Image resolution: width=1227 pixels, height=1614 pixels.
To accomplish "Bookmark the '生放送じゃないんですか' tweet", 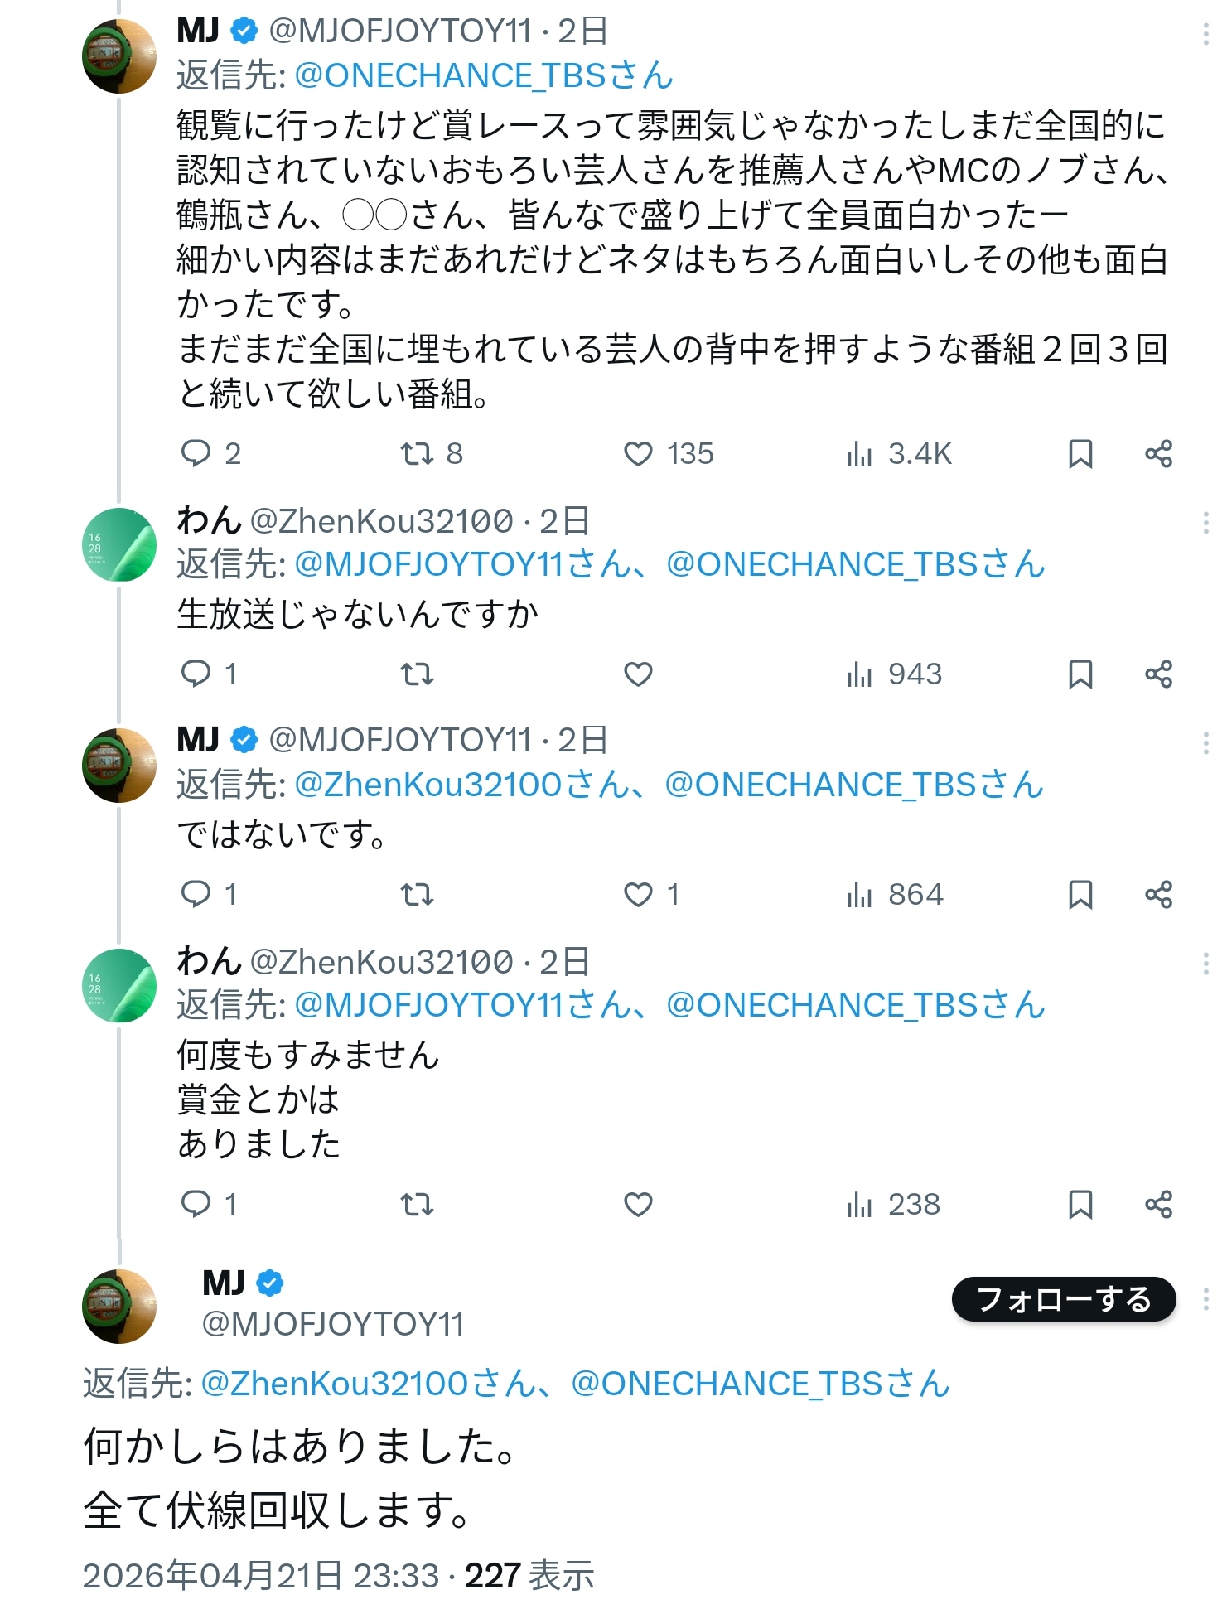I will [x=1080, y=674].
